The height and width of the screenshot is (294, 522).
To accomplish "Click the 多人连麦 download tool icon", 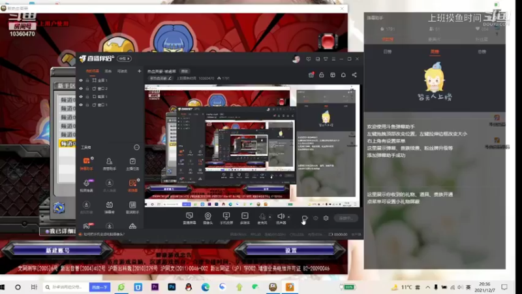I will pyautogui.click(x=109, y=186).
